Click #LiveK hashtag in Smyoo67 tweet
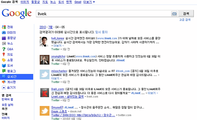 point(69,107)
